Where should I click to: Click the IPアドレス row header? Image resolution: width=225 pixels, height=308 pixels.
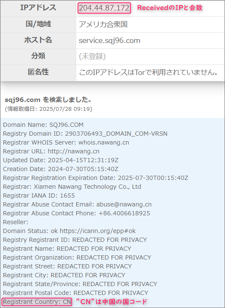(38, 8)
